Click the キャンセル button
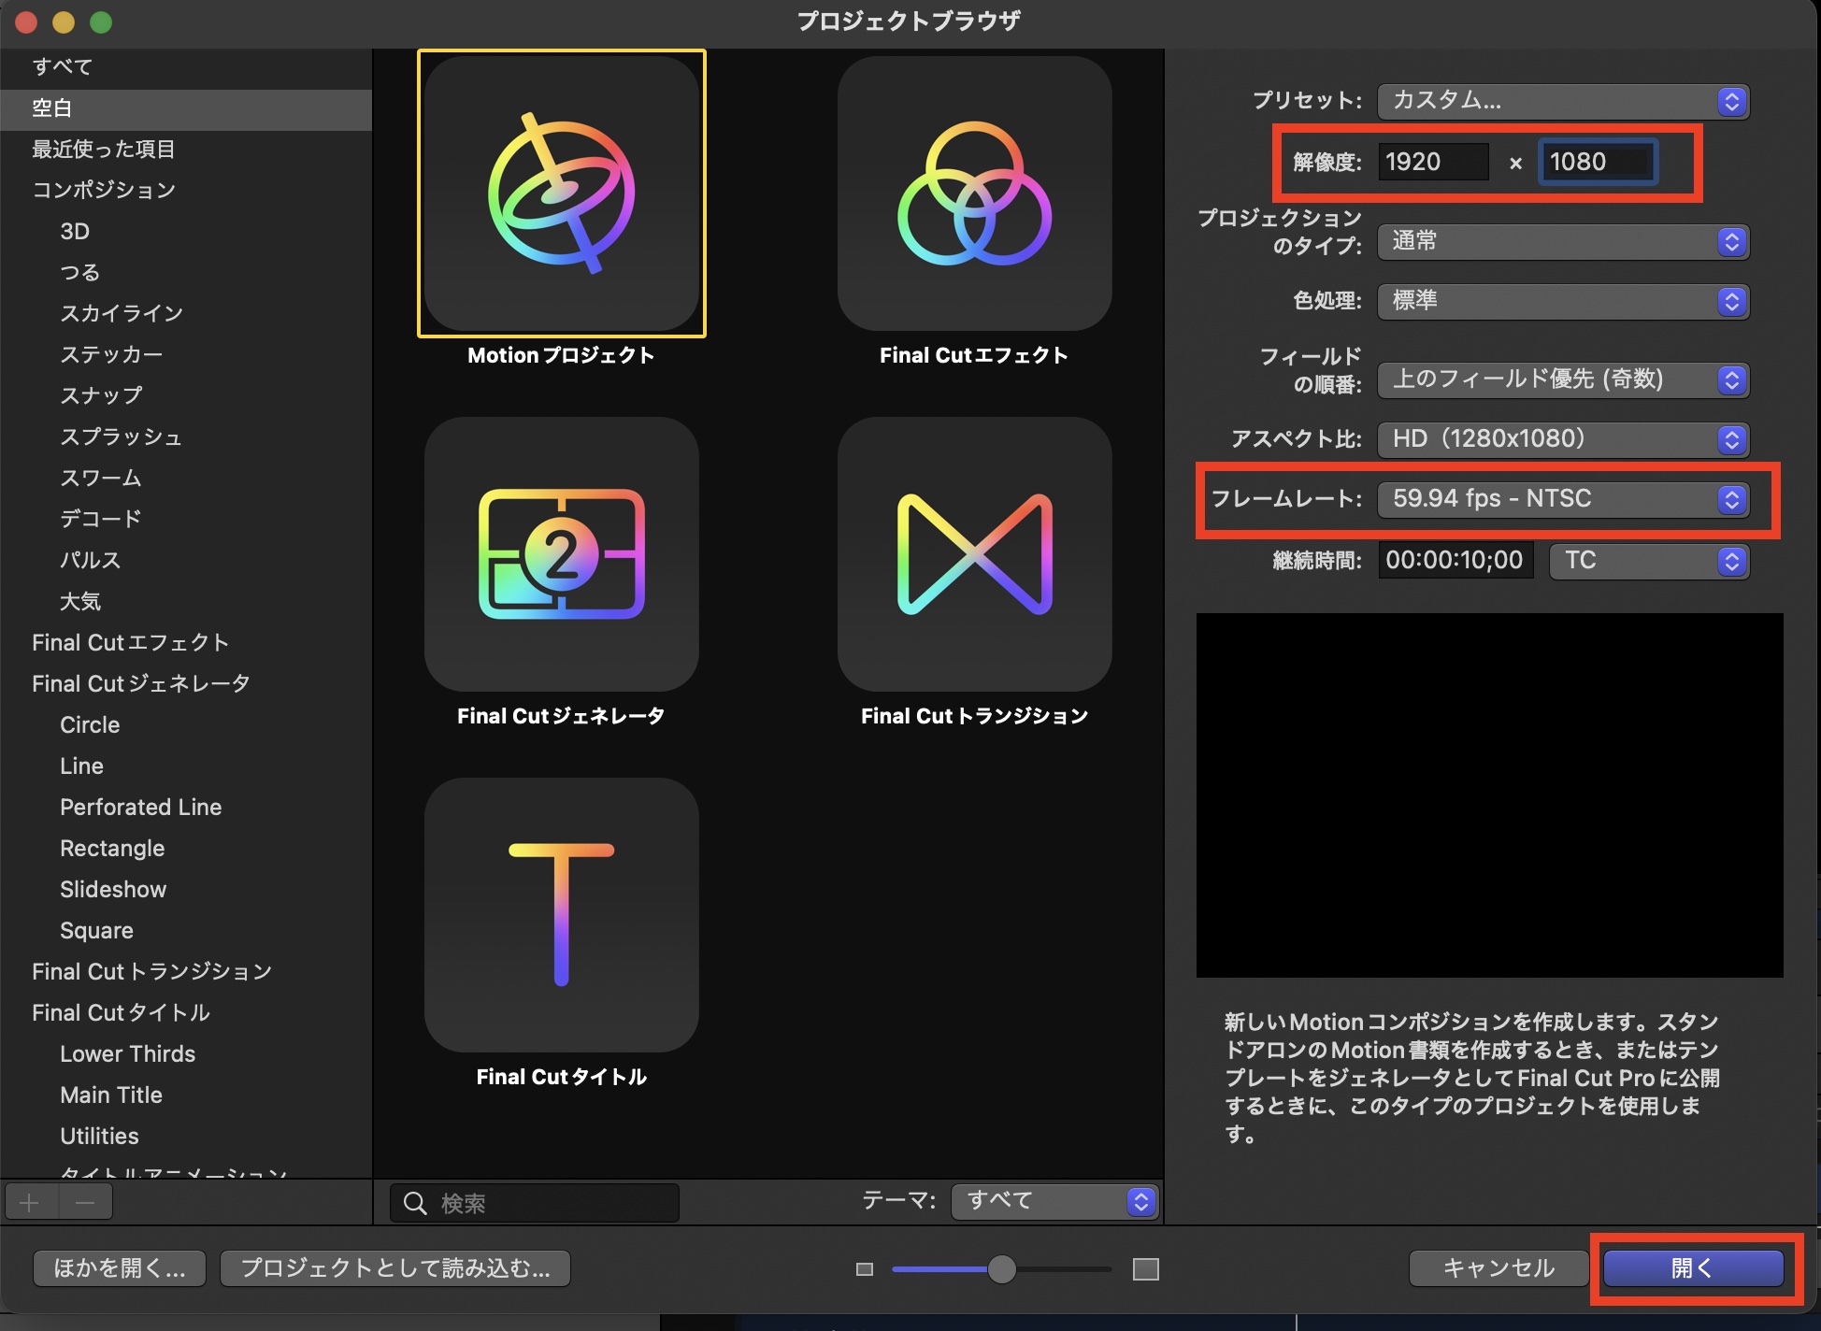 point(1498,1268)
